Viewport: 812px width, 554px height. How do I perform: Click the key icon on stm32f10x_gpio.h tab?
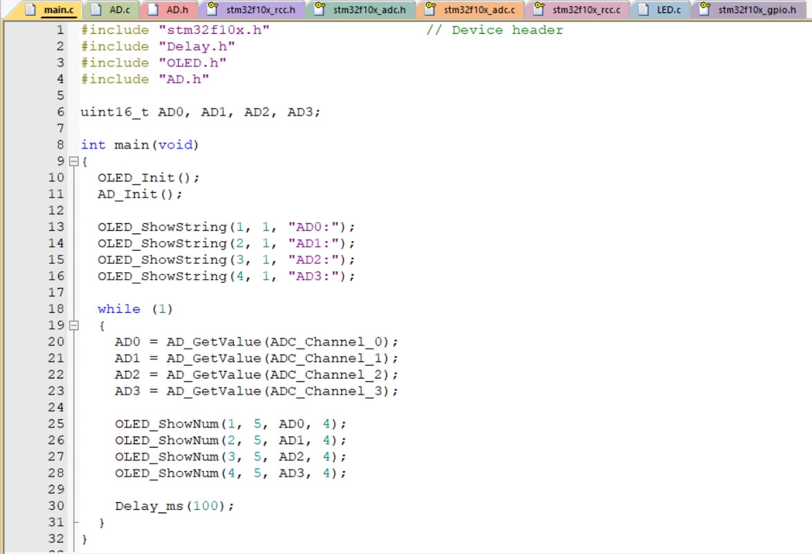pos(704,9)
